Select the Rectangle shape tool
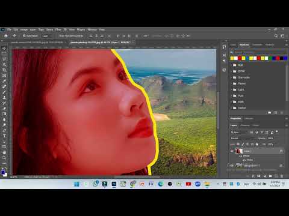 tap(4, 146)
